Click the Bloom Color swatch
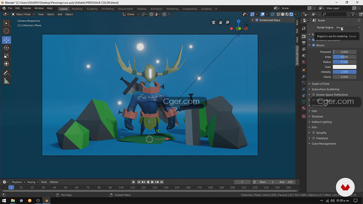This screenshot has height=204, width=363. click(344, 67)
